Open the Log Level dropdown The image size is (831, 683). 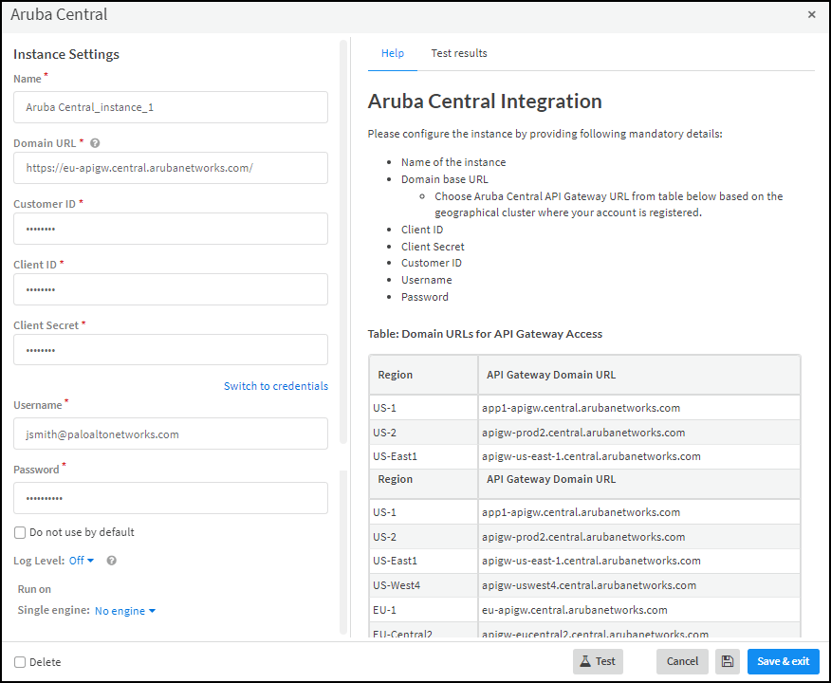click(x=82, y=561)
